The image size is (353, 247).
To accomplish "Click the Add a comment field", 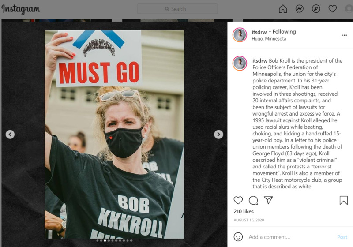I will point(290,237).
